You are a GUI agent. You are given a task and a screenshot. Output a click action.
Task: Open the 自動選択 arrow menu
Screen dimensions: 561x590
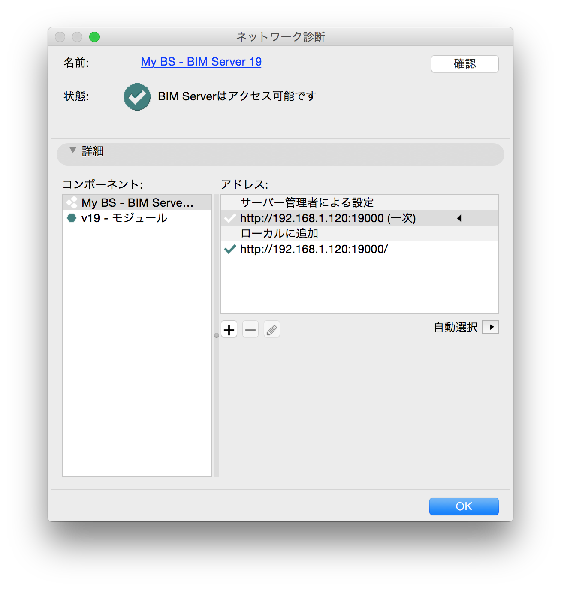(x=491, y=326)
